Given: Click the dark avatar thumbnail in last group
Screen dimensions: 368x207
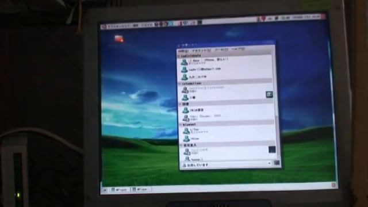Looking at the screenshot, I should coord(272,149).
